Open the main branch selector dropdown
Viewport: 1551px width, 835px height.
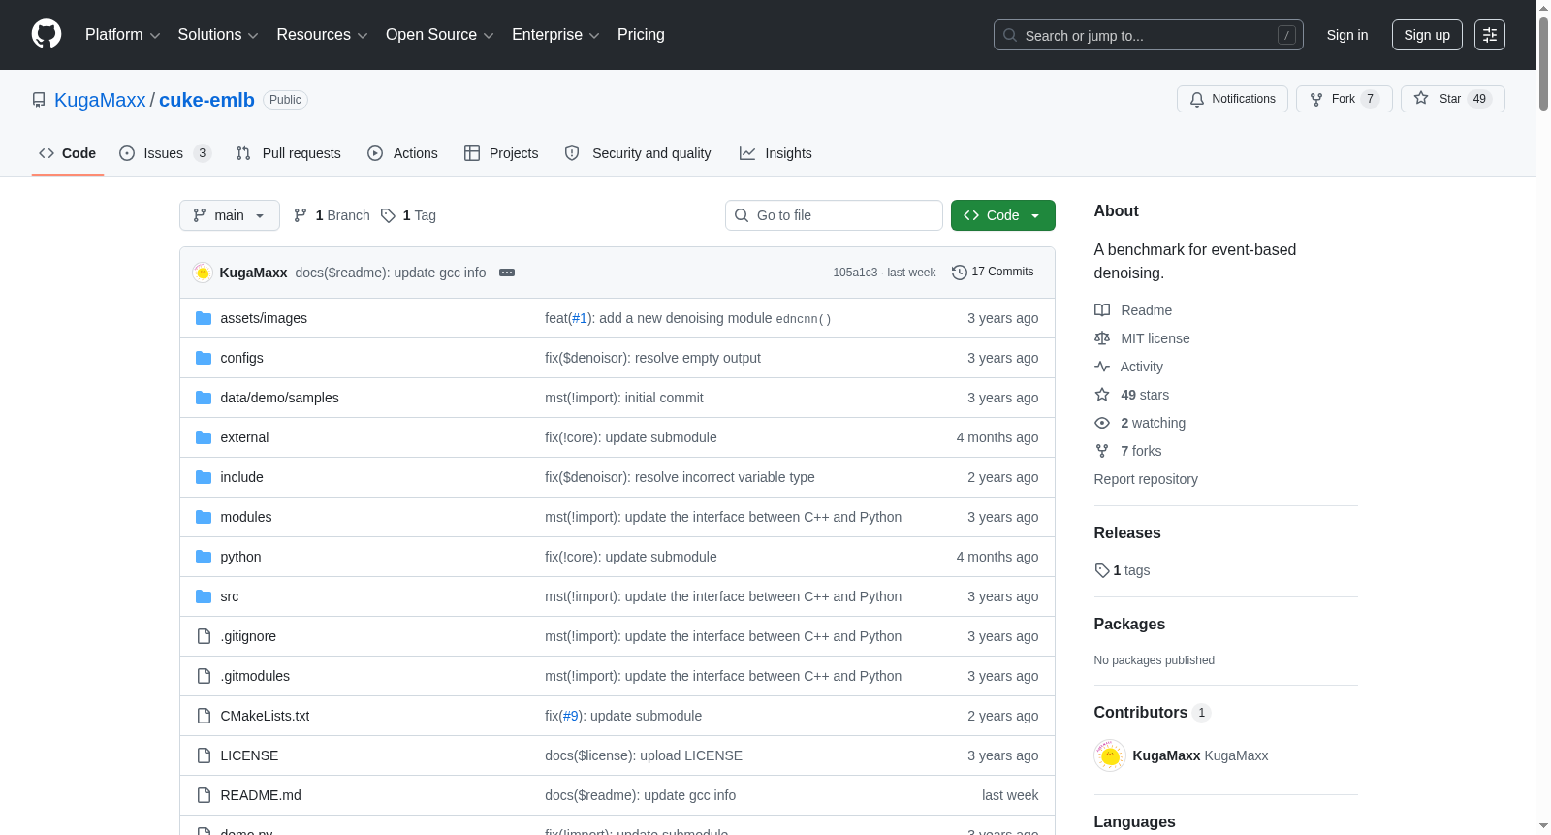(x=230, y=215)
